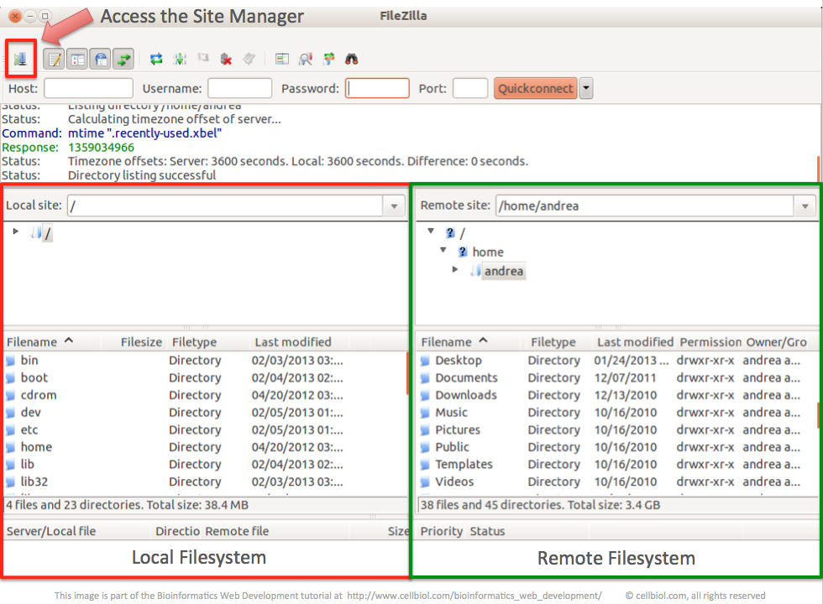The image size is (823, 604).
Task: Click the Host input field
Action: pyautogui.click(x=88, y=88)
